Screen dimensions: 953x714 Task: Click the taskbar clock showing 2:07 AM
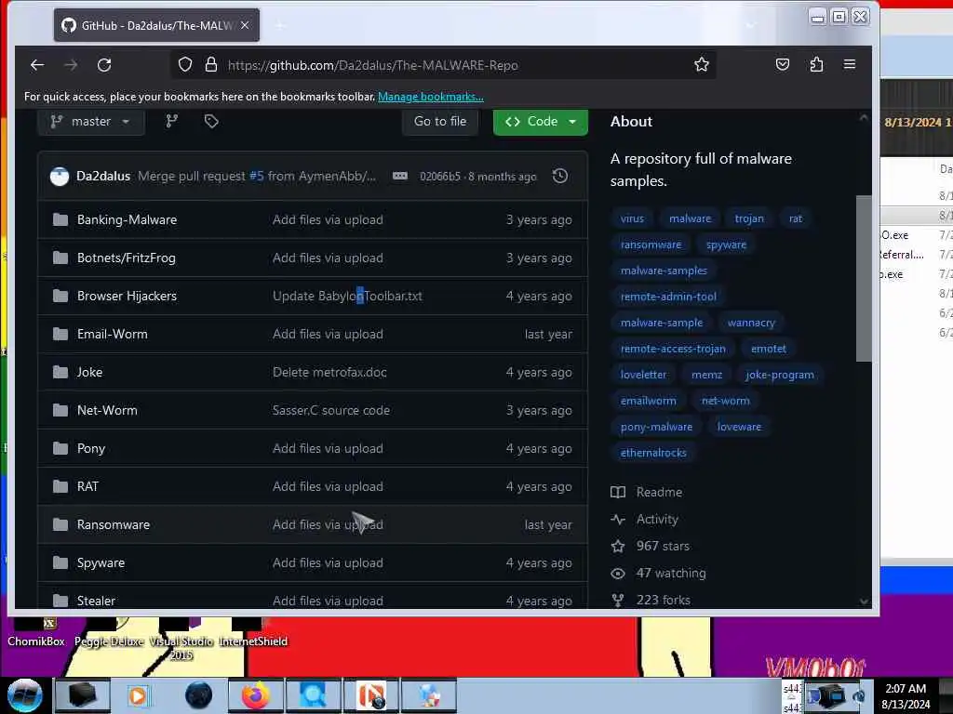click(906, 696)
